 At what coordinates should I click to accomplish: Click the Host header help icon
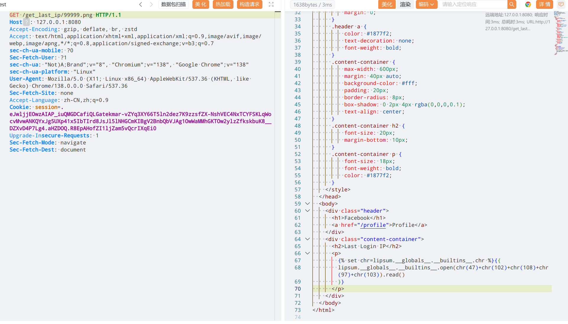coord(27,22)
